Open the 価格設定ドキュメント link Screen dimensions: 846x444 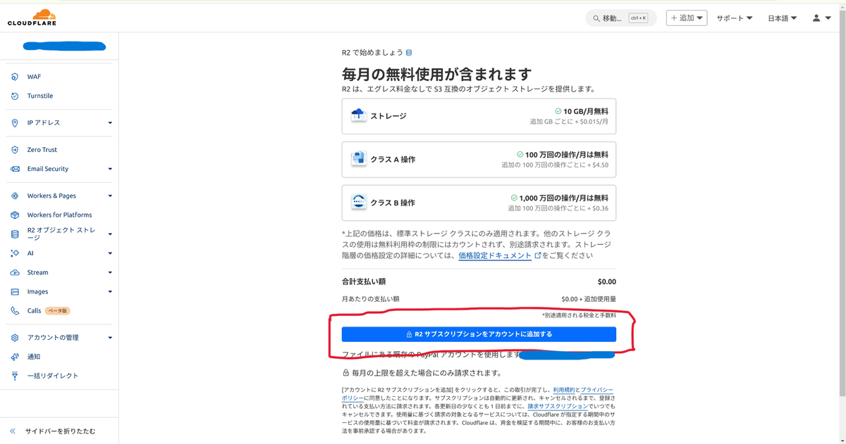495,256
